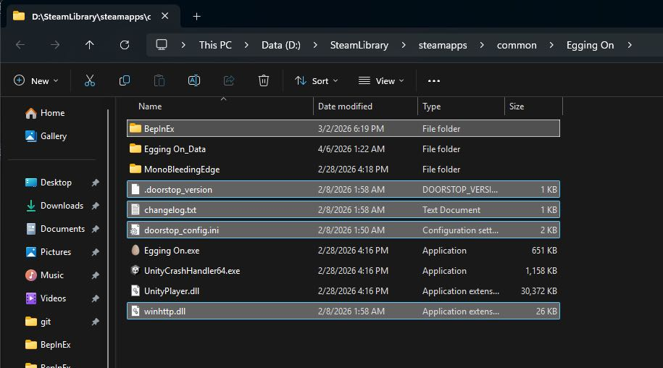Expand the Sort options menu
This screenshot has width=663, height=368.
click(316, 81)
